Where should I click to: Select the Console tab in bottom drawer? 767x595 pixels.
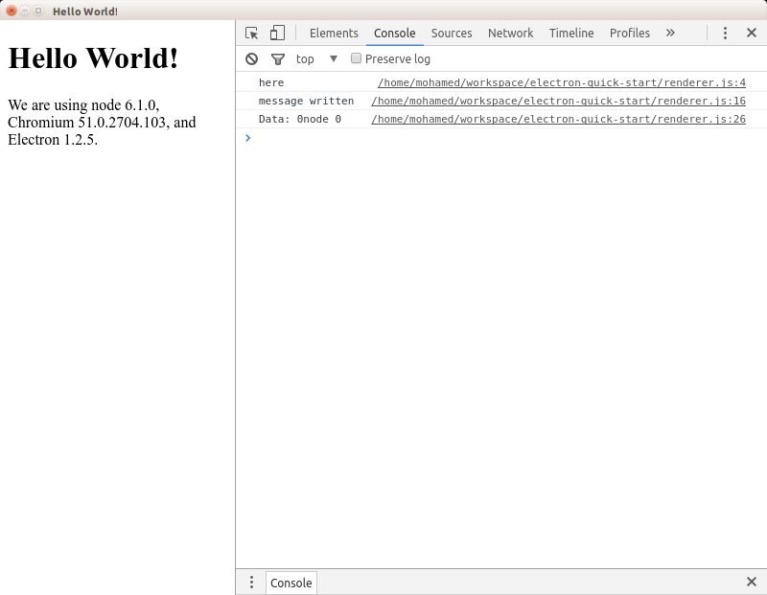point(291,583)
